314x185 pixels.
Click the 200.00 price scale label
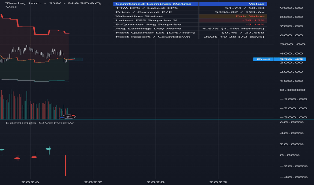point(291,72)
